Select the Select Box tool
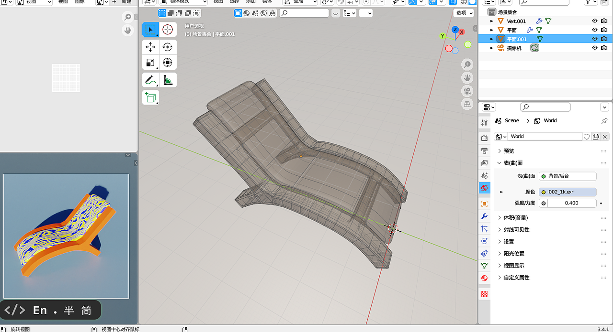 (150, 30)
